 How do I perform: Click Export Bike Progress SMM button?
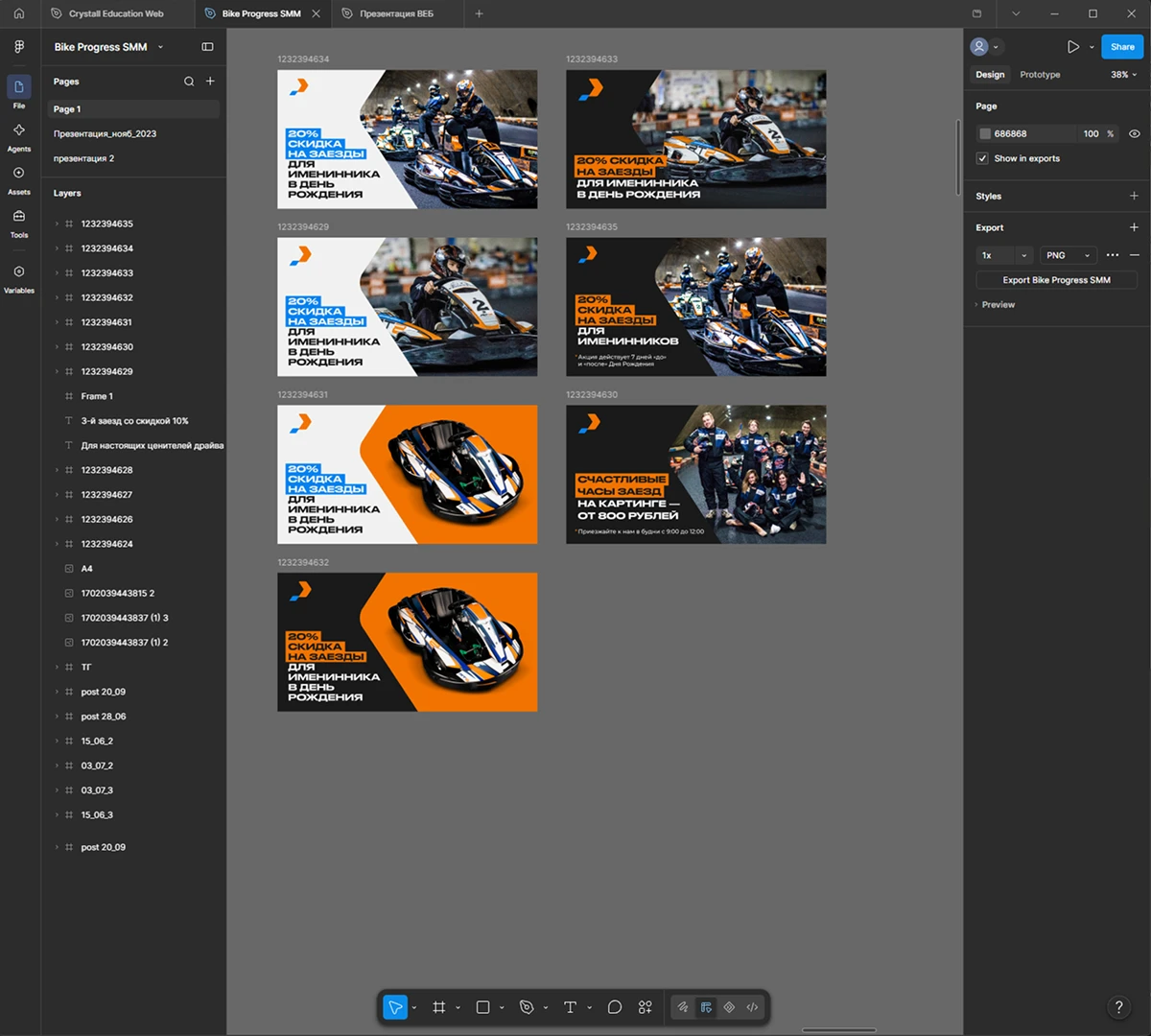1056,280
